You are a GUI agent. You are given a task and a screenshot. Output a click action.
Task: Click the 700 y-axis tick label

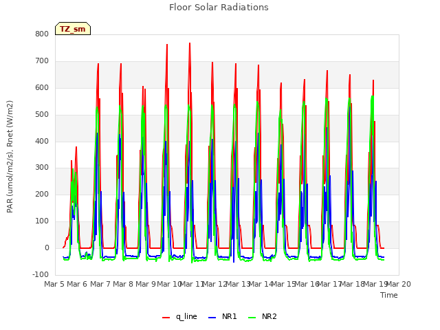(42, 60)
